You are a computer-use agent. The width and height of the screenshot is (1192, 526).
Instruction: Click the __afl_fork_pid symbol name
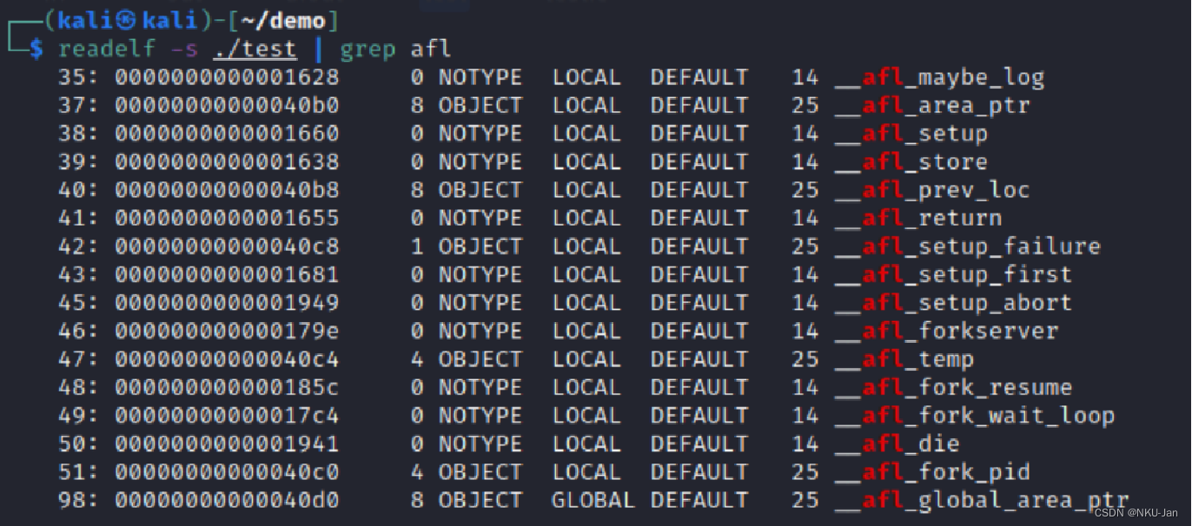coord(932,472)
